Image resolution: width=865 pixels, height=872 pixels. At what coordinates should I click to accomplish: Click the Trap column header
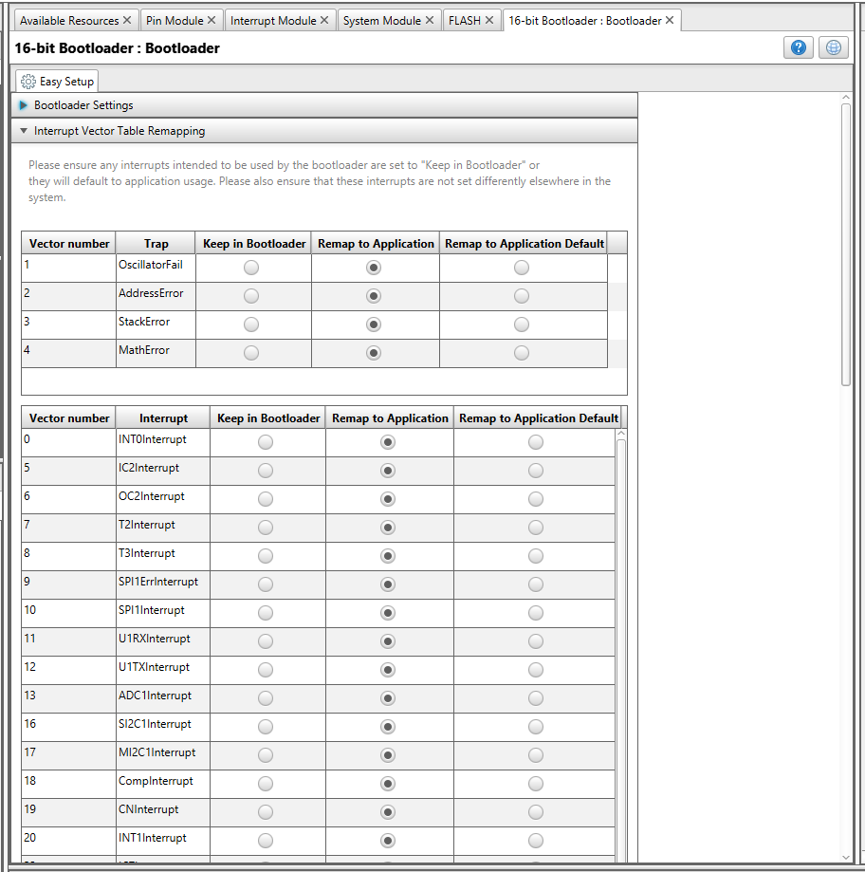pos(156,244)
